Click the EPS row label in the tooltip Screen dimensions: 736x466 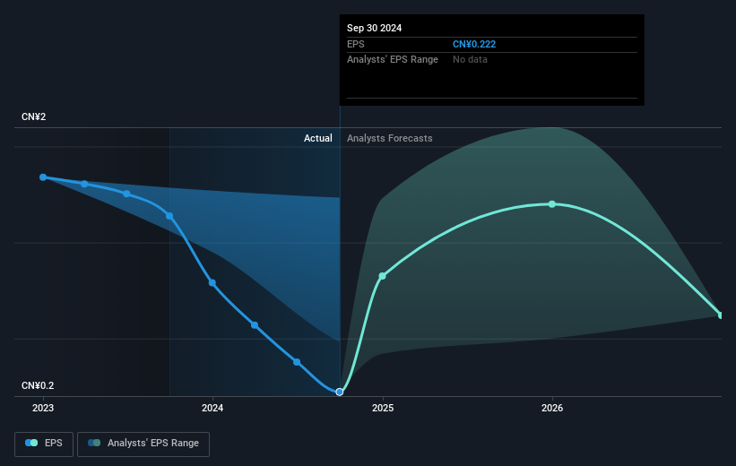[355, 44]
